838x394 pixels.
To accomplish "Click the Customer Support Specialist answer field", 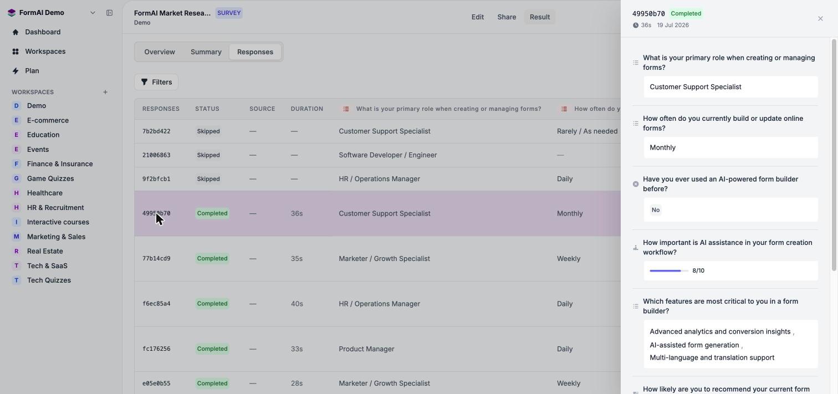I will pos(730,87).
